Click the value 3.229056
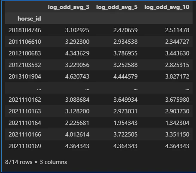The width and height of the screenshot is (196, 173). (x=77, y=65)
